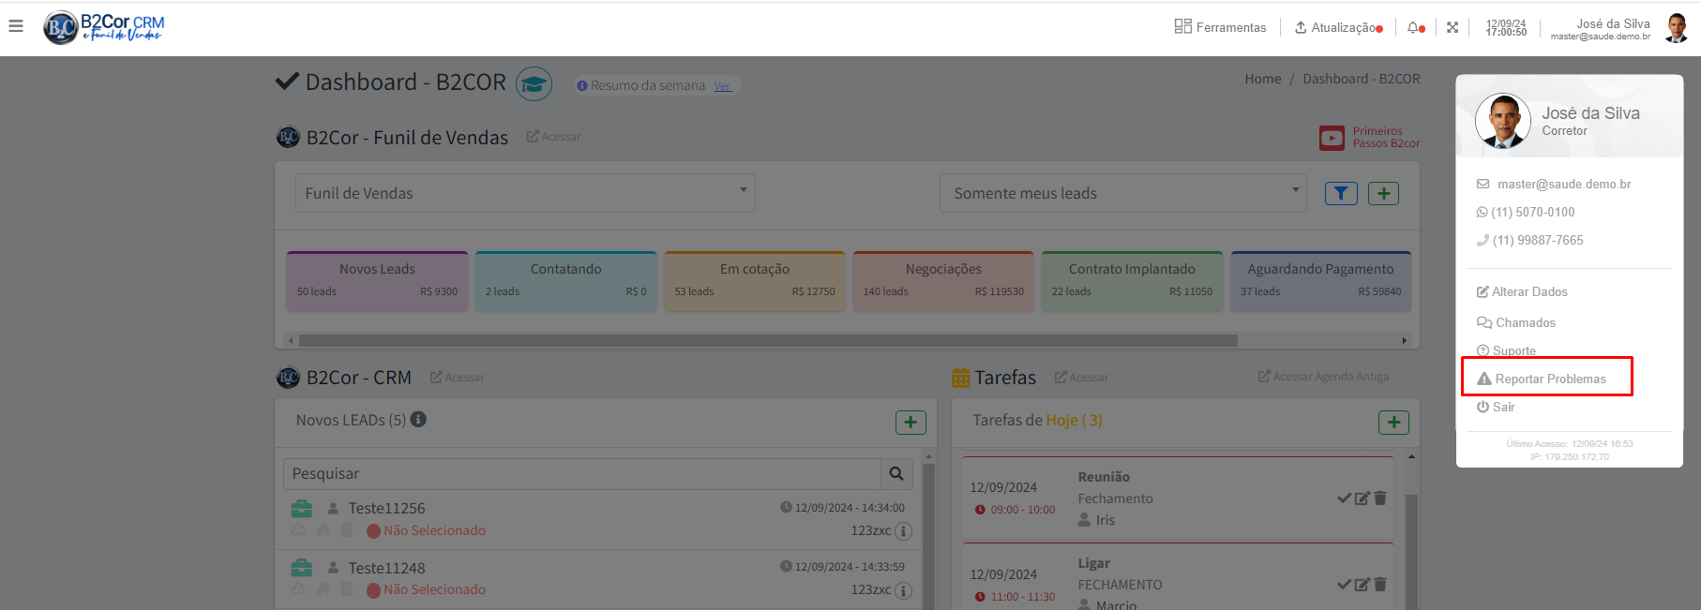Click Sair to log out
This screenshot has height=610, width=1701.
click(1502, 407)
